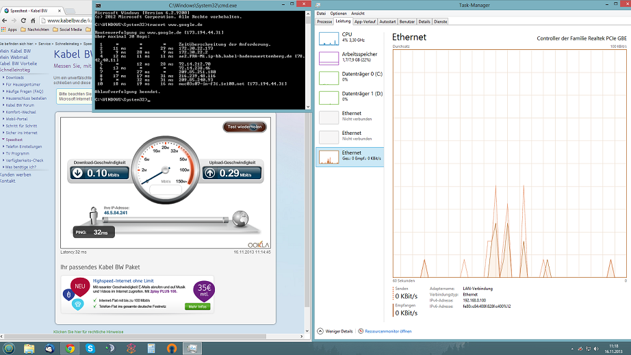631x355 pixels.
Task: Open the Optionen menu in Task-Manager
Action: click(x=339, y=13)
